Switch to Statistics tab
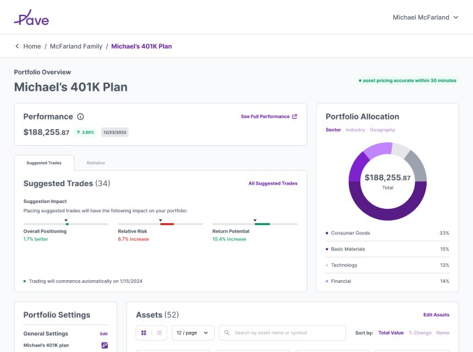The width and height of the screenshot is (473, 352). pyautogui.click(x=96, y=163)
